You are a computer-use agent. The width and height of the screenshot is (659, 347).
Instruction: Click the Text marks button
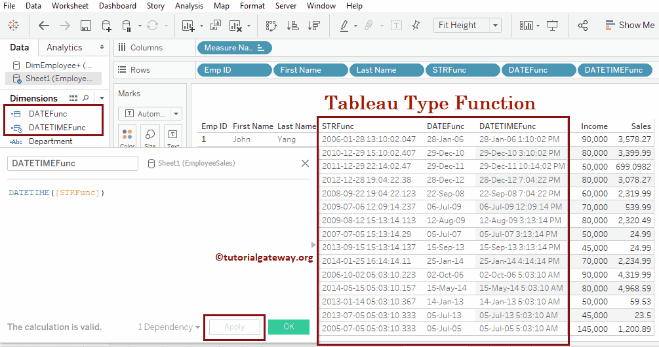tap(172, 137)
